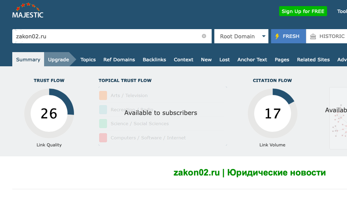Open the Backlinks tab
This screenshot has width=347, height=205.
click(x=154, y=59)
